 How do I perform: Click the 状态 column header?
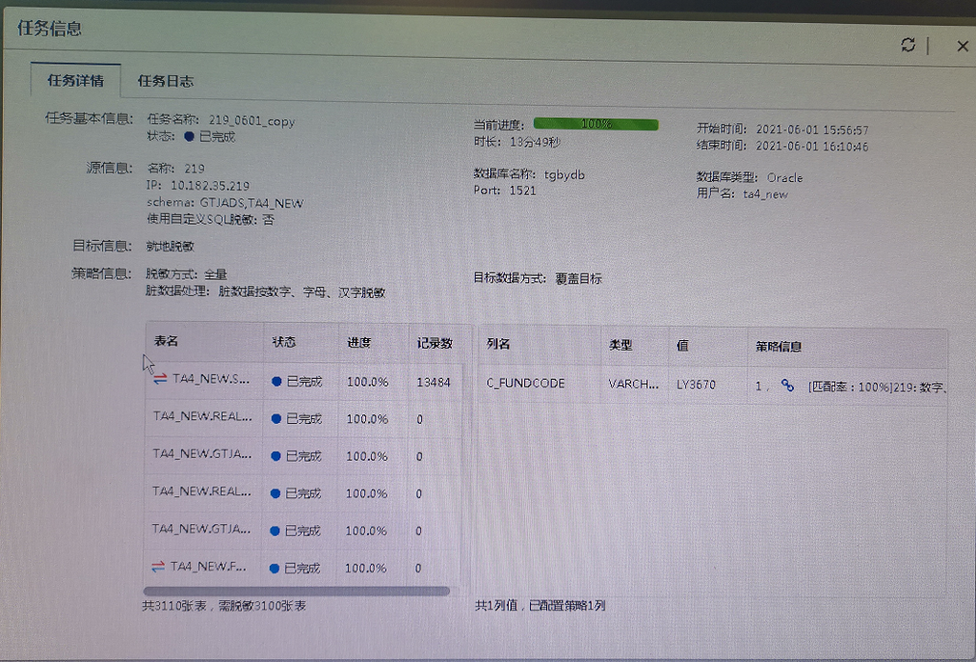pos(285,342)
